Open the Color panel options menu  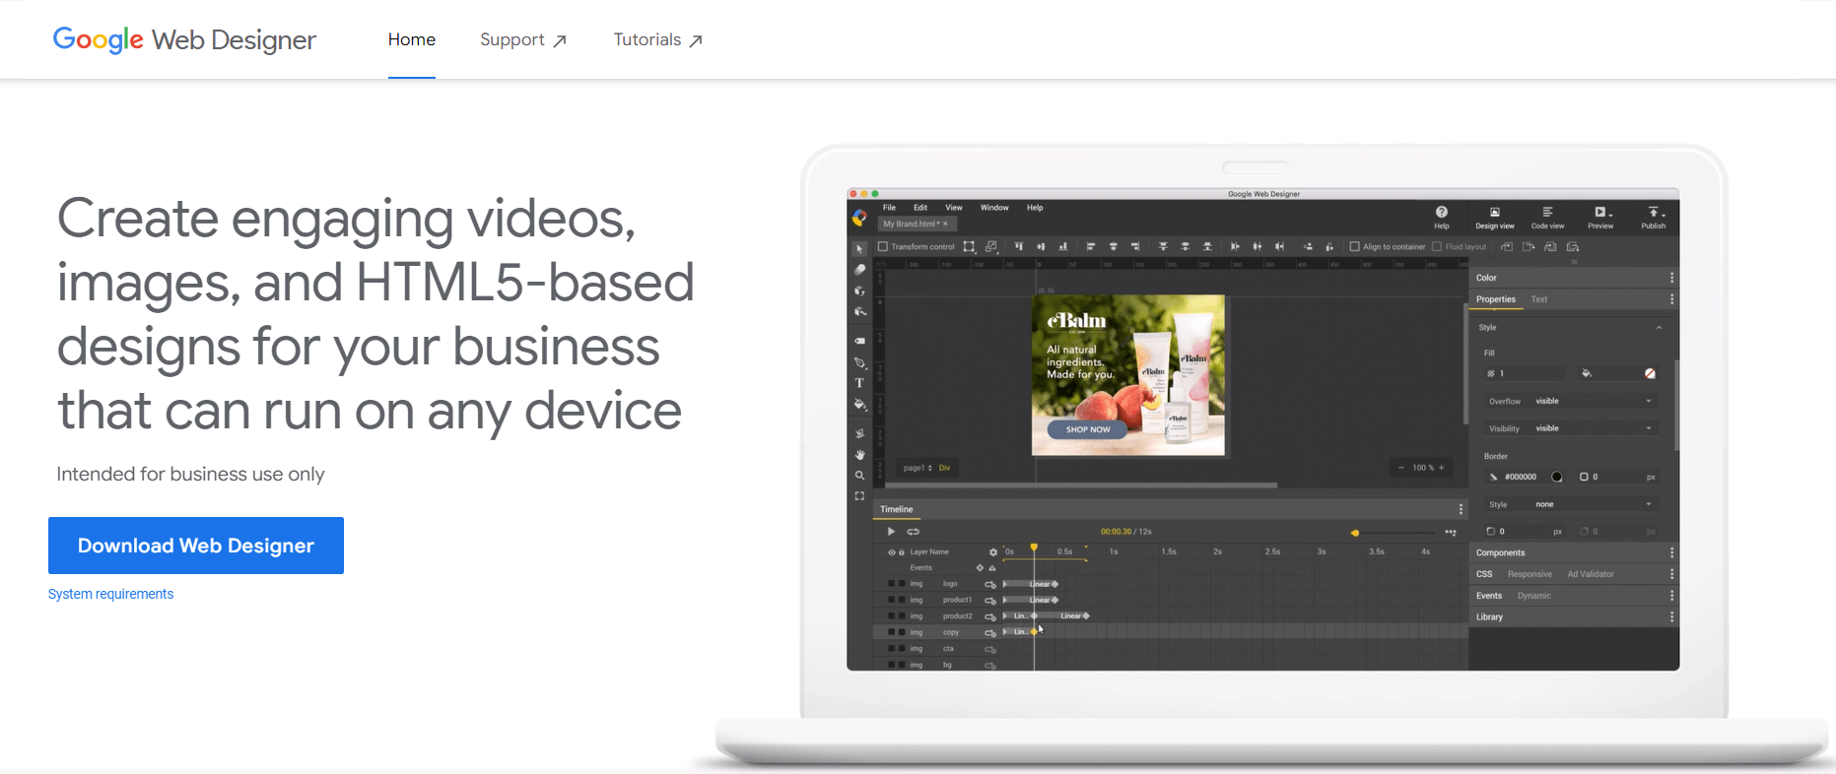tap(1671, 278)
